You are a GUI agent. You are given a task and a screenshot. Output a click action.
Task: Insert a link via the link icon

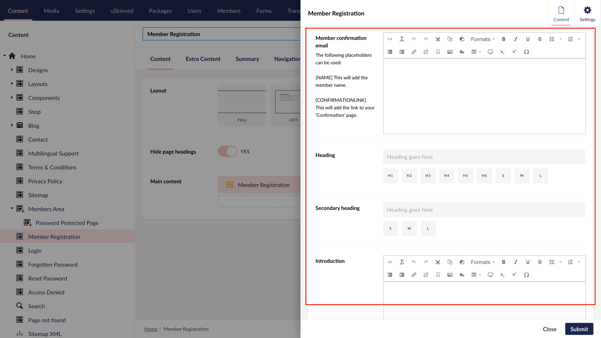(414, 52)
